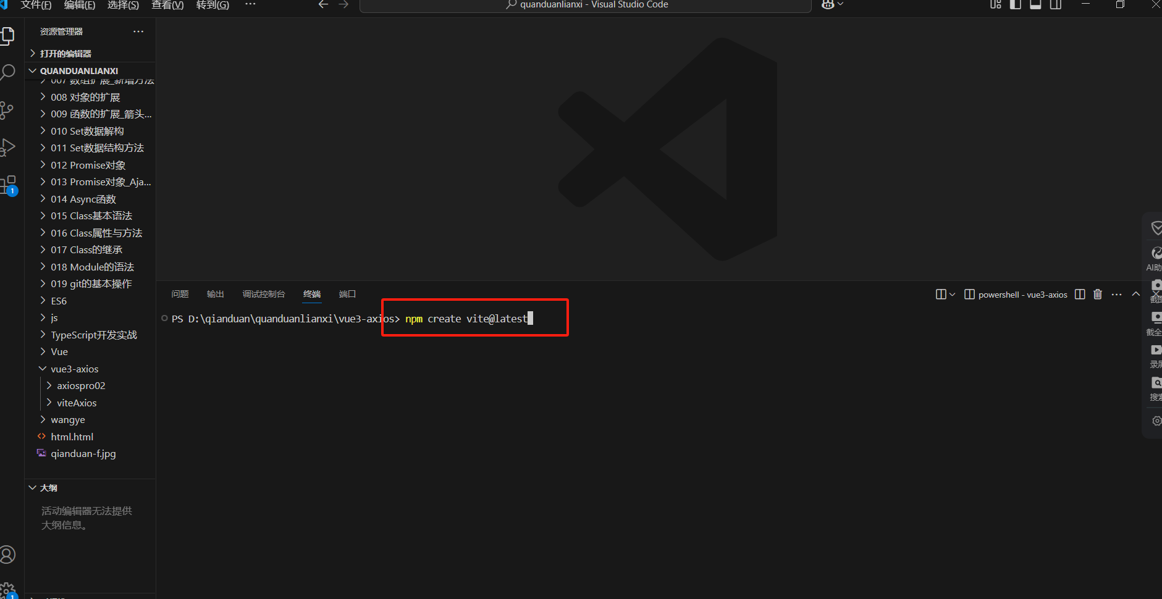Start the screen recording floating icon
Viewport: 1162px width, 599px height.
1156,350
